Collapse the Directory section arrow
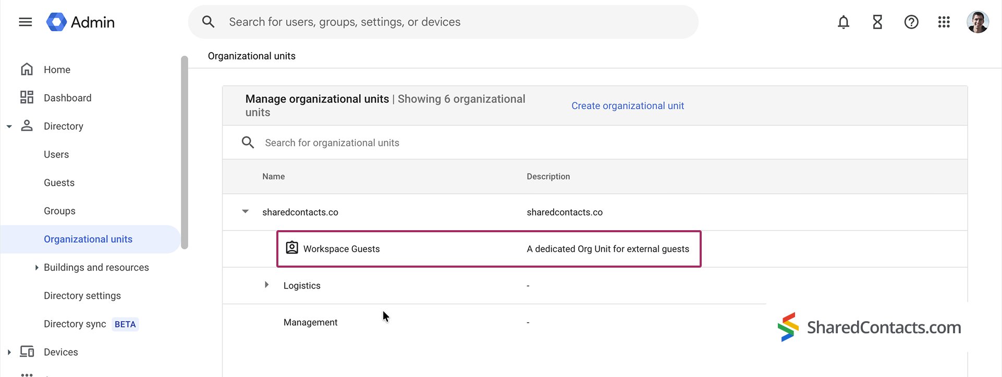The width and height of the screenshot is (1002, 377). point(9,126)
